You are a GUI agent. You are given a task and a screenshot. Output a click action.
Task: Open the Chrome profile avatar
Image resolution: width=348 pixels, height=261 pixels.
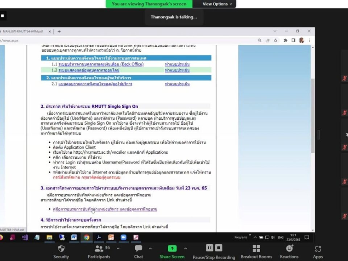click(301, 40)
